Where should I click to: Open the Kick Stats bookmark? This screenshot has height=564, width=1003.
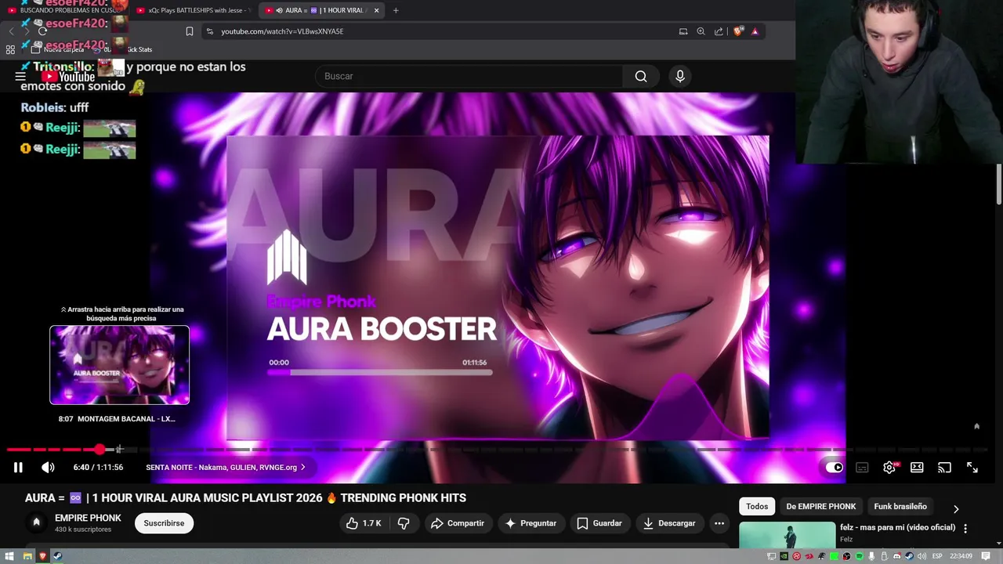click(135, 49)
